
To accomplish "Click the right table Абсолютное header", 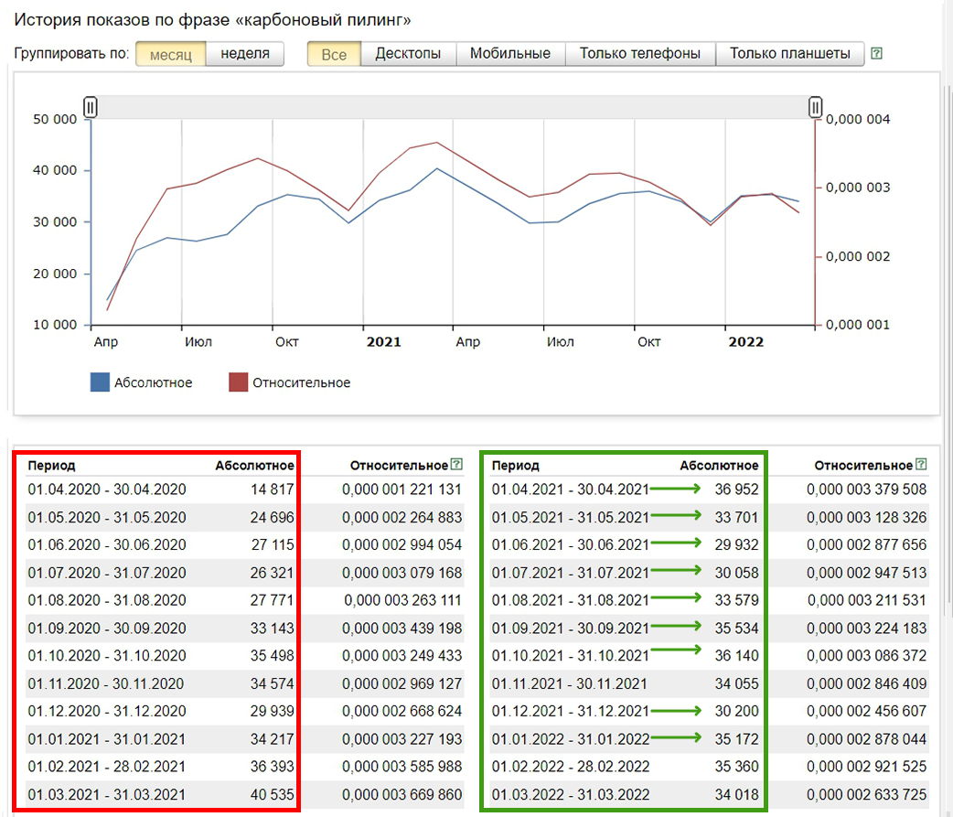I will [719, 466].
